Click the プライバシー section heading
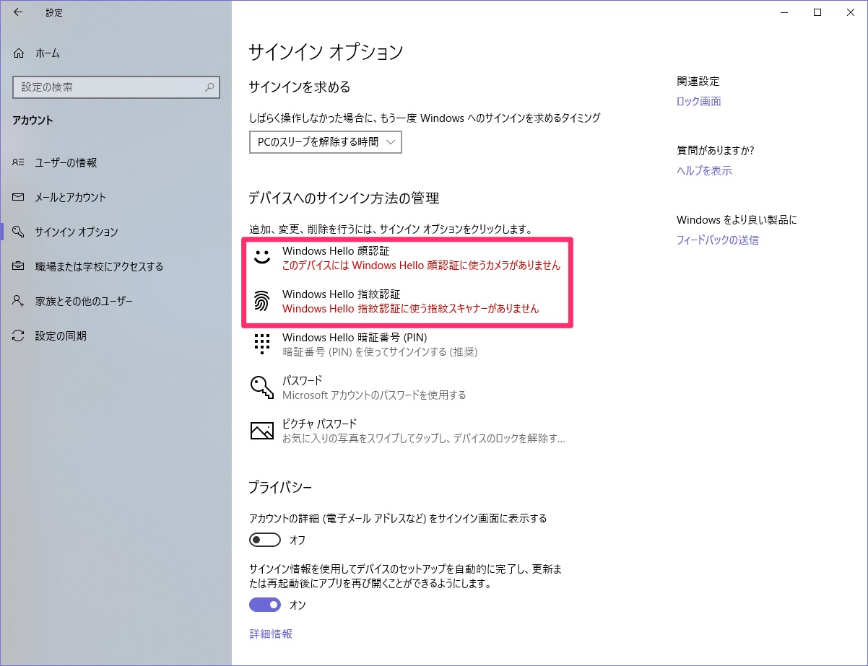Image resolution: width=868 pixels, height=666 pixels. click(280, 487)
